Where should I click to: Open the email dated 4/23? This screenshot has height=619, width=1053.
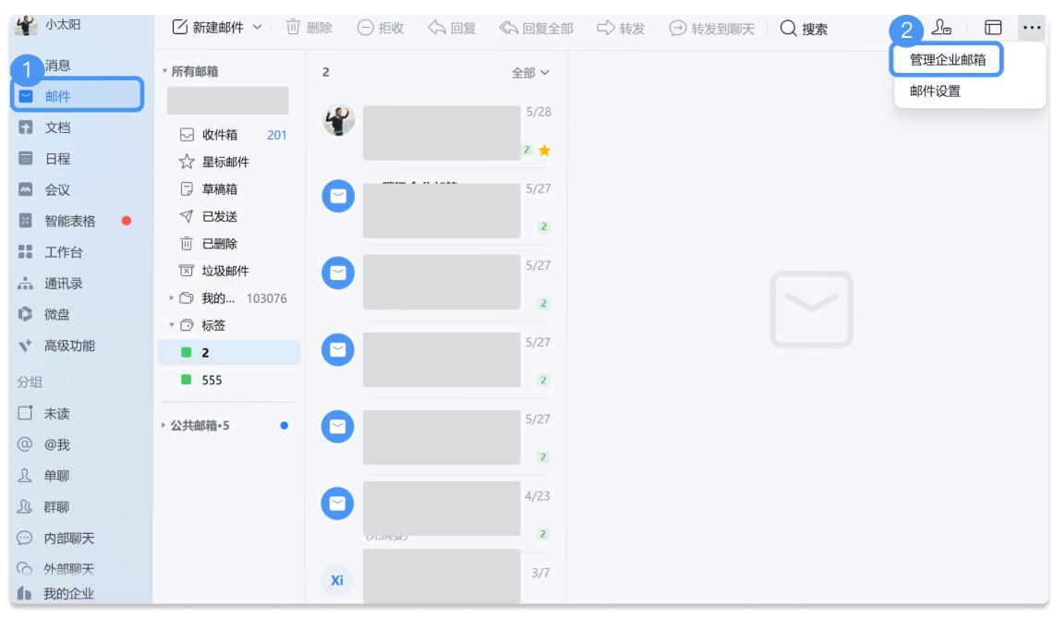(437, 512)
